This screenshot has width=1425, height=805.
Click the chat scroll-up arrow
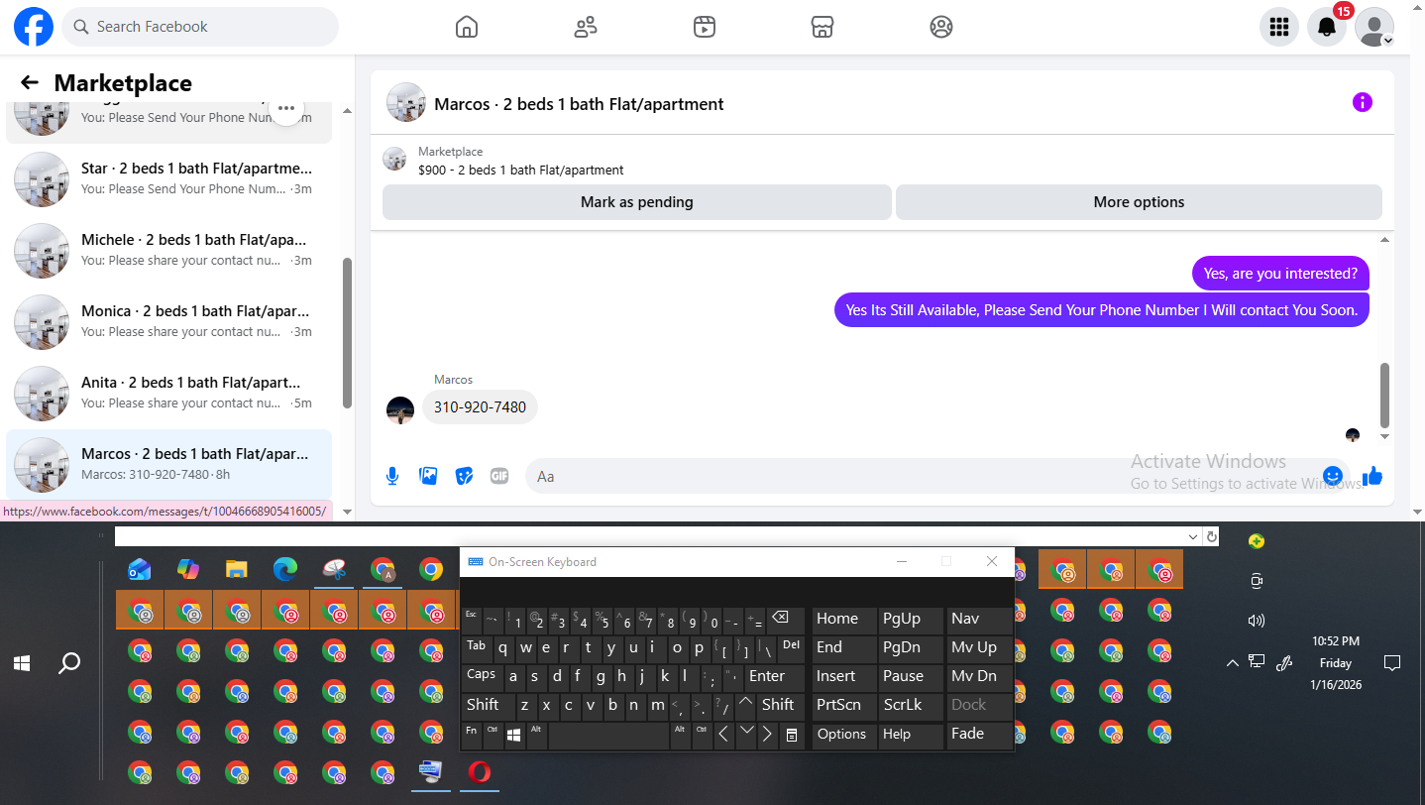[x=1384, y=240]
